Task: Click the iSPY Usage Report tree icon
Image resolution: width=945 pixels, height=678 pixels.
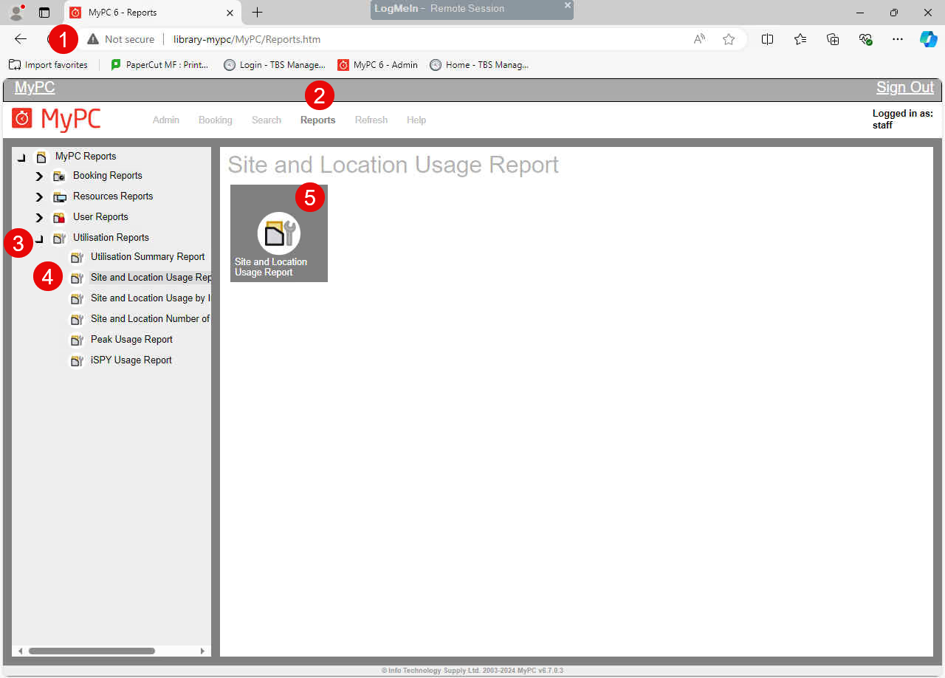Action: coord(77,360)
